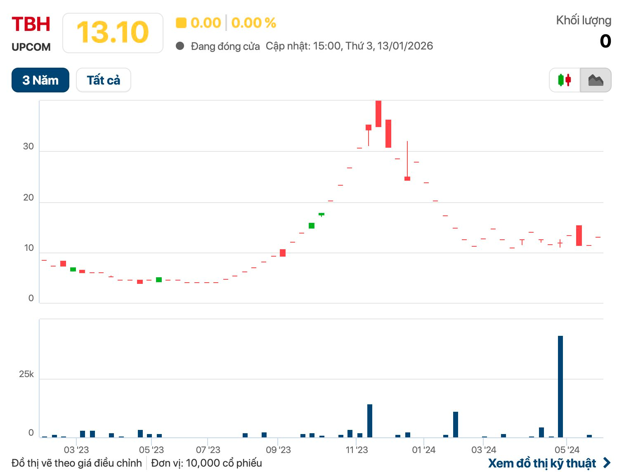
Task: Select the 3 Năm time range tab
Action: (x=40, y=80)
